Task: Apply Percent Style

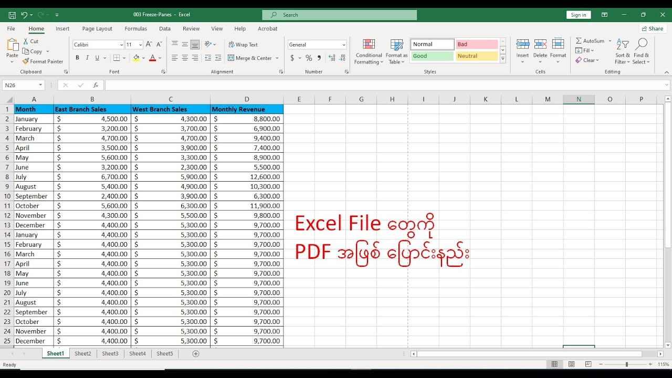Action: (309, 58)
